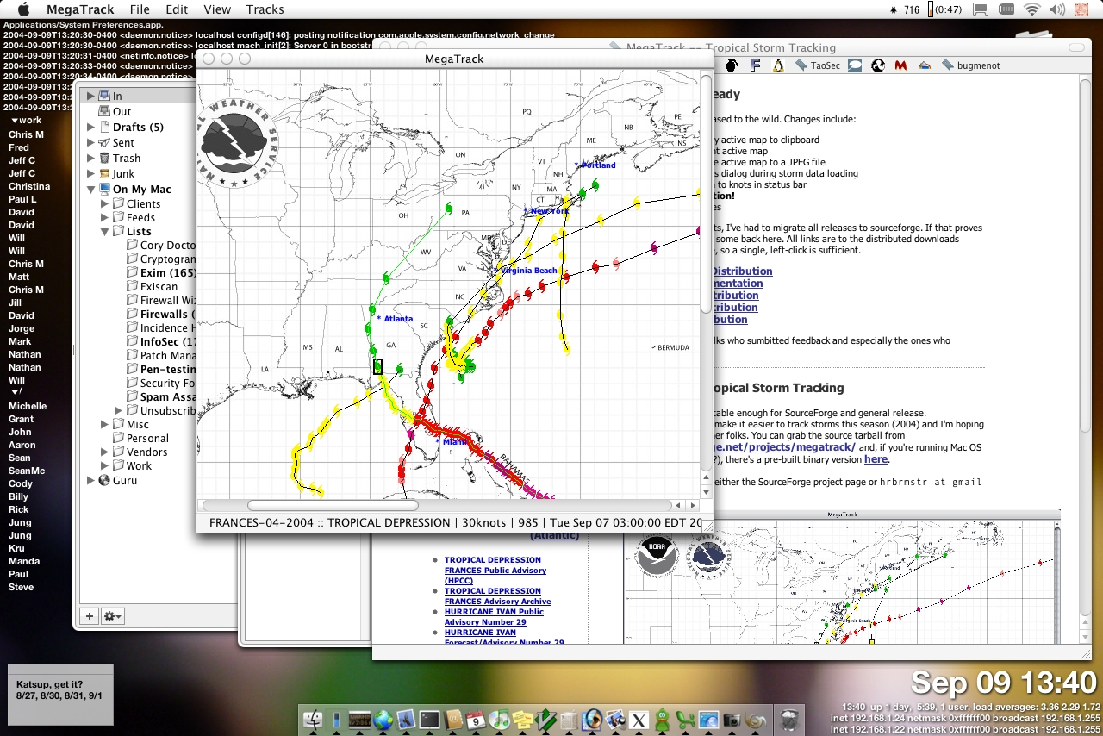This screenshot has width=1103, height=736.
Task: Click the Linux penguin bookmark icon
Action: pos(778,65)
